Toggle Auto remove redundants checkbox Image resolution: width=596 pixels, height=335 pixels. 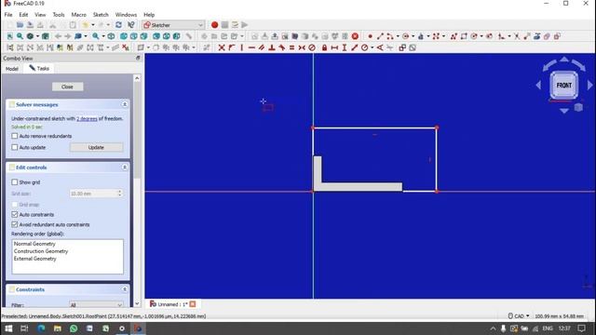[x=15, y=136]
